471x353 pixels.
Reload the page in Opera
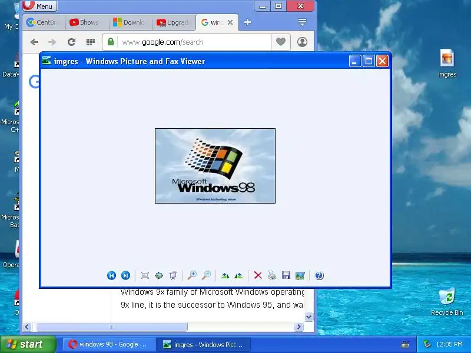coord(71,42)
